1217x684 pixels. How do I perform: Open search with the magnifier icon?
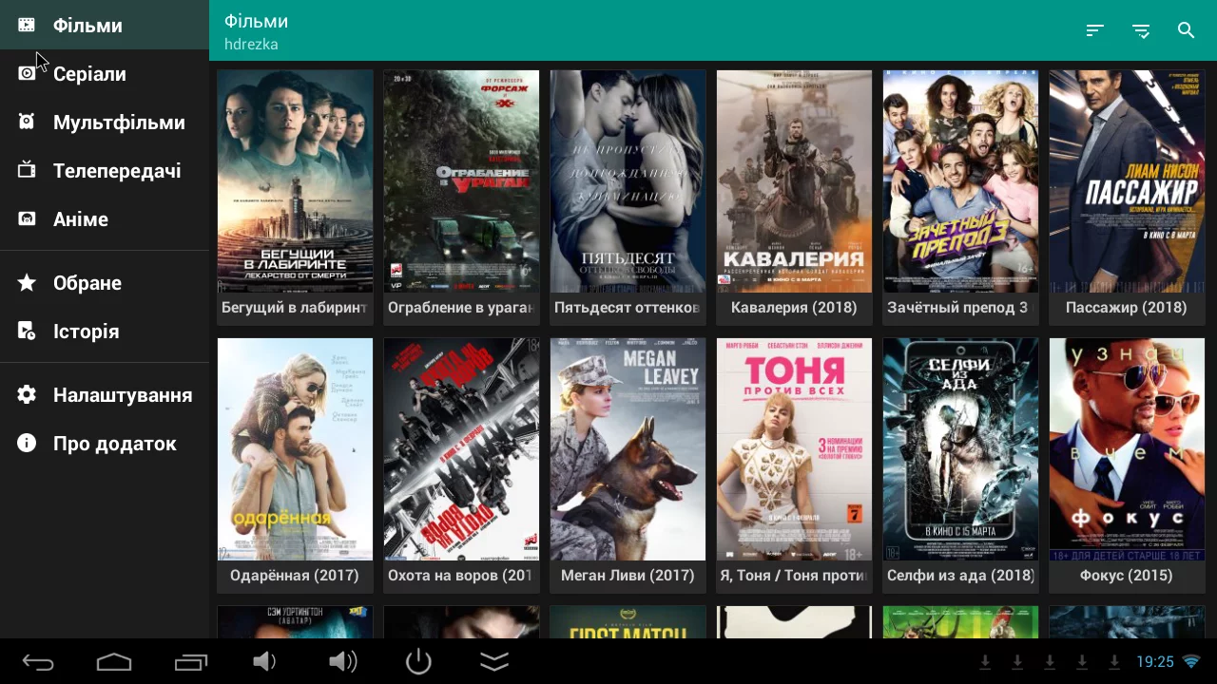coord(1186,30)
